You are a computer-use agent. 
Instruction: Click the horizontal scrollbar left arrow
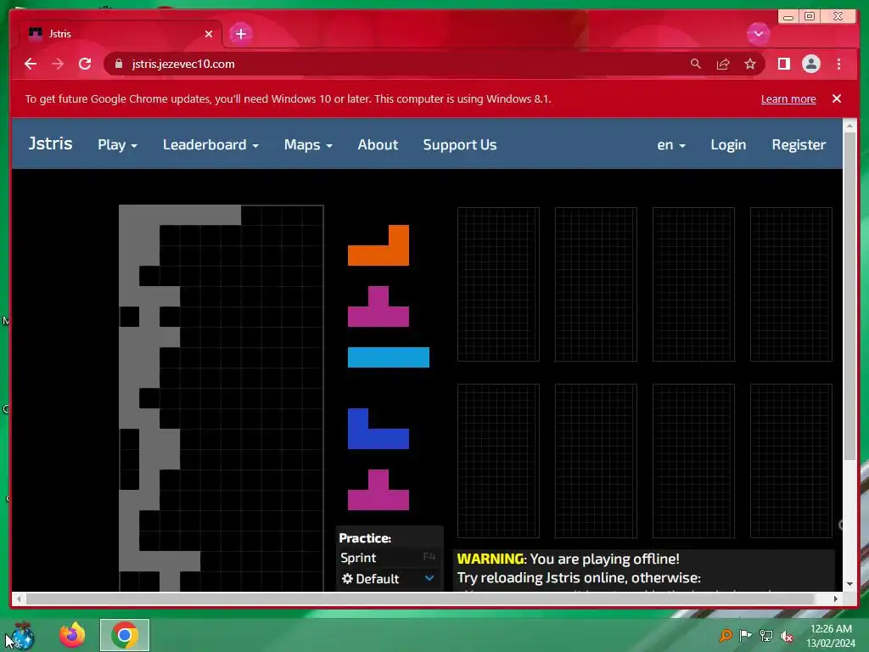pos(19,599)
